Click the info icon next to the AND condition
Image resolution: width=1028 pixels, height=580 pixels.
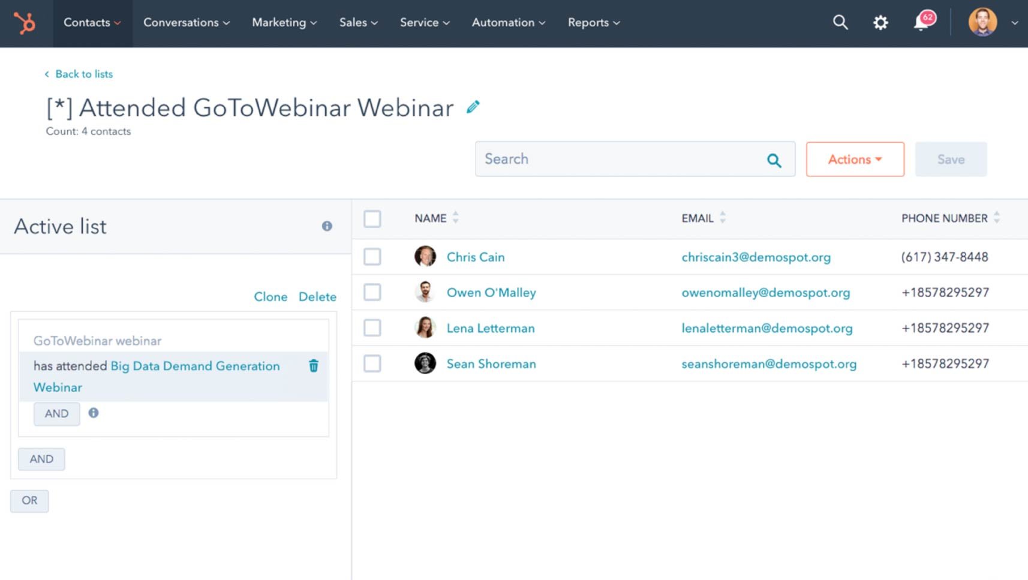(x=94, y=413)
